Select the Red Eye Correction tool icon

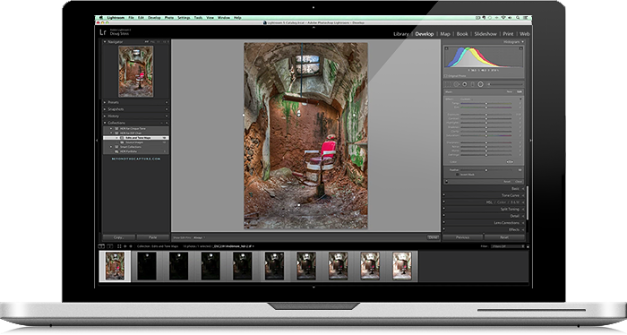point(464,84)
